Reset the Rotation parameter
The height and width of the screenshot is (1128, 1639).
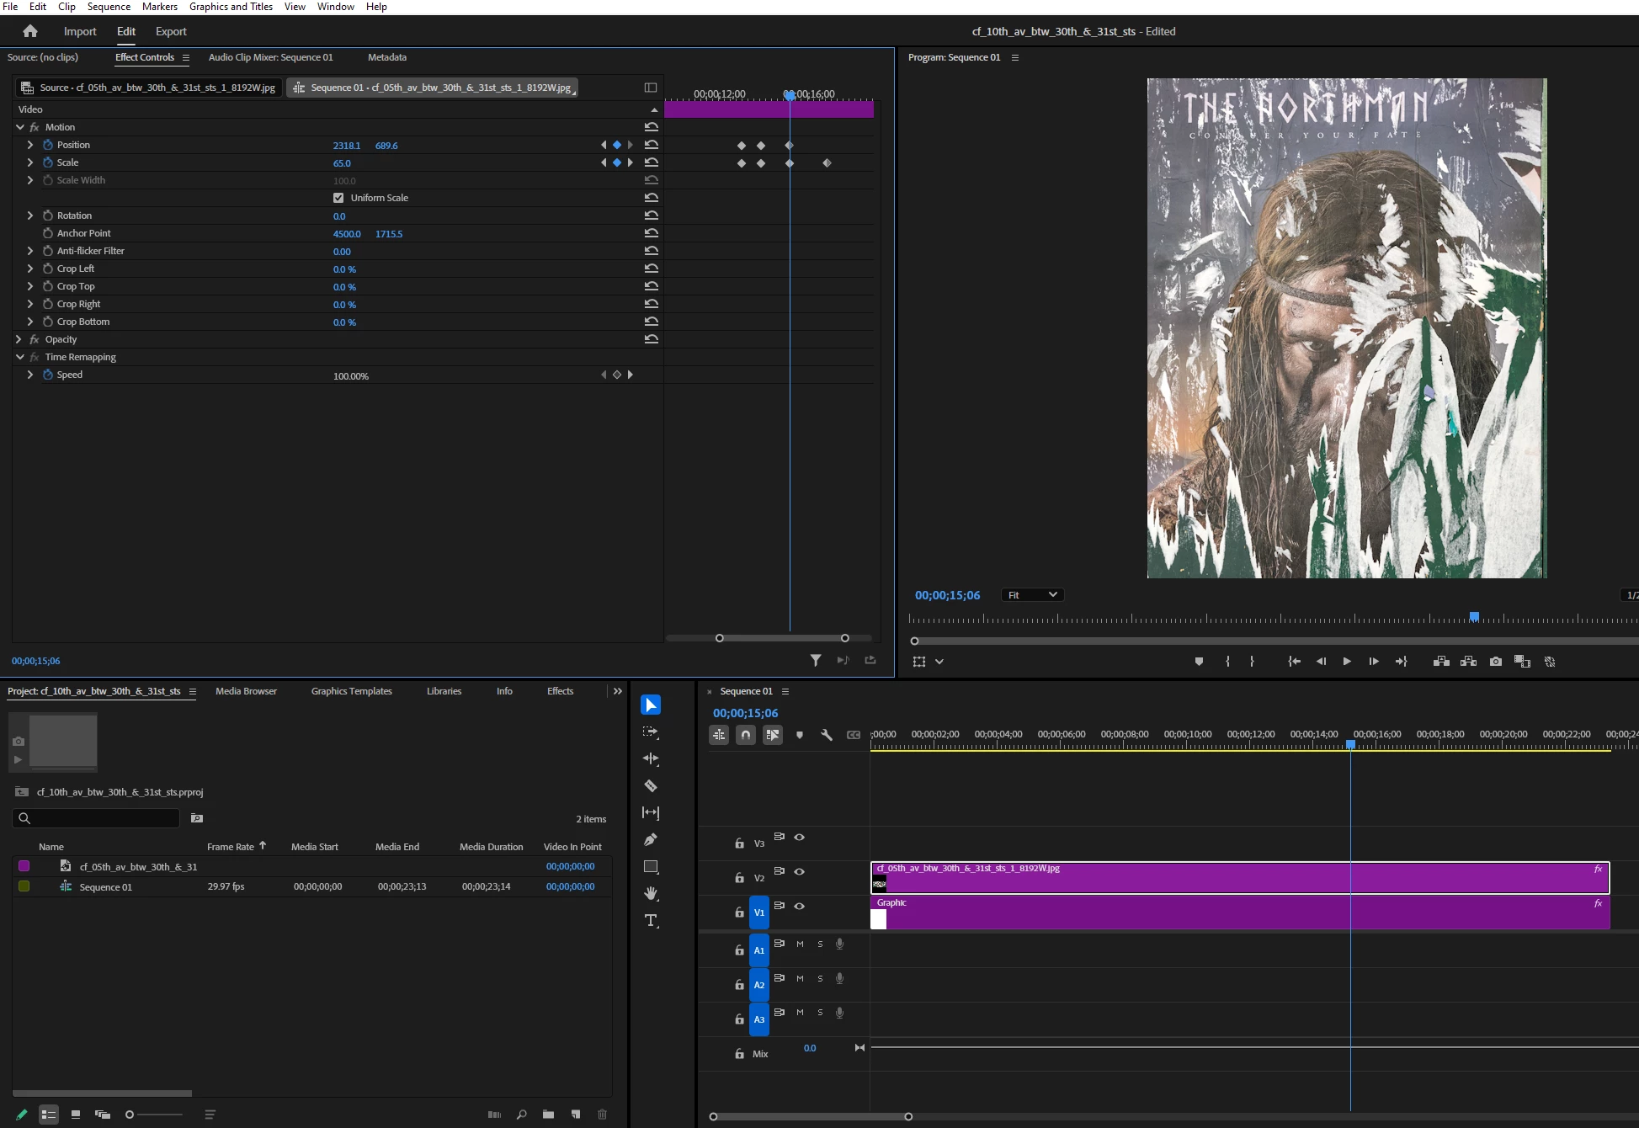click(652, 215)
